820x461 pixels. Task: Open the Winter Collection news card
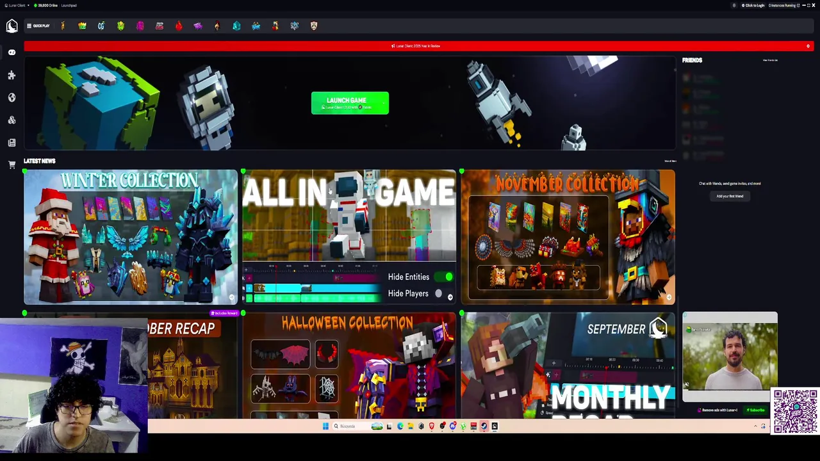coord(131,237)
